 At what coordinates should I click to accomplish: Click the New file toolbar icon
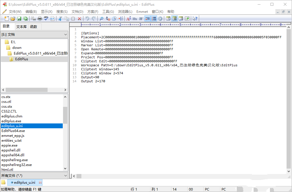point(7,19)
